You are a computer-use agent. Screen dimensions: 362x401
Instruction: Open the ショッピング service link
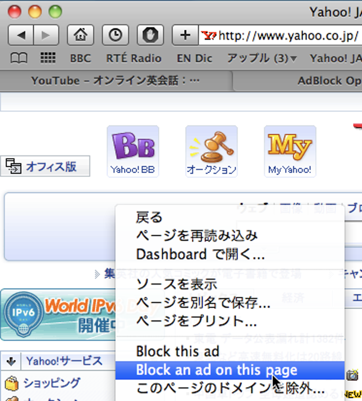tap(52, 383)
